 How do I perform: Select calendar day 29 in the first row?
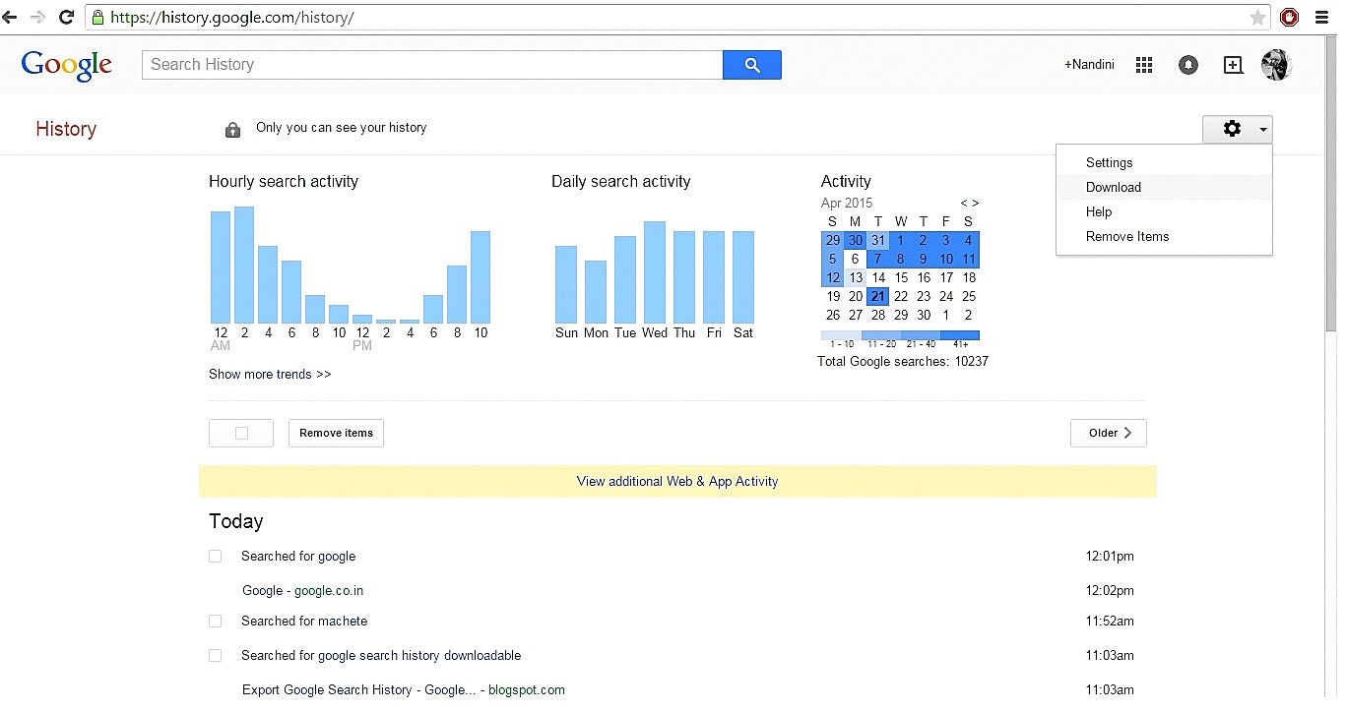tap(833, 240)
